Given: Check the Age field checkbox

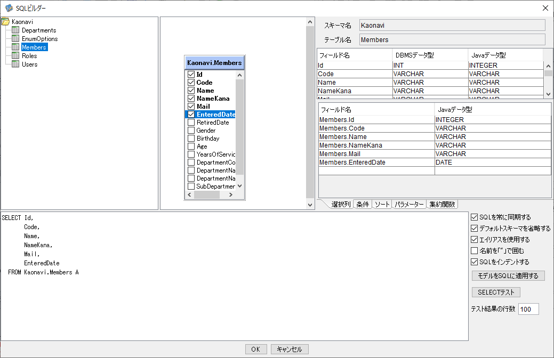Looking at the screenshot, I should pyautogui.click(x=191, y=146).
